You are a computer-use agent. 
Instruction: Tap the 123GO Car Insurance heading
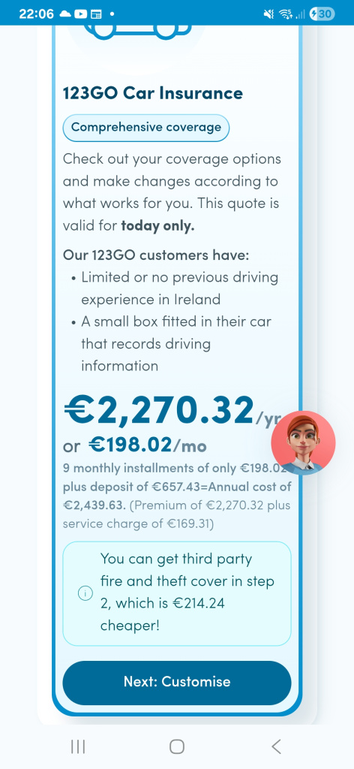(x=153, y=93)
